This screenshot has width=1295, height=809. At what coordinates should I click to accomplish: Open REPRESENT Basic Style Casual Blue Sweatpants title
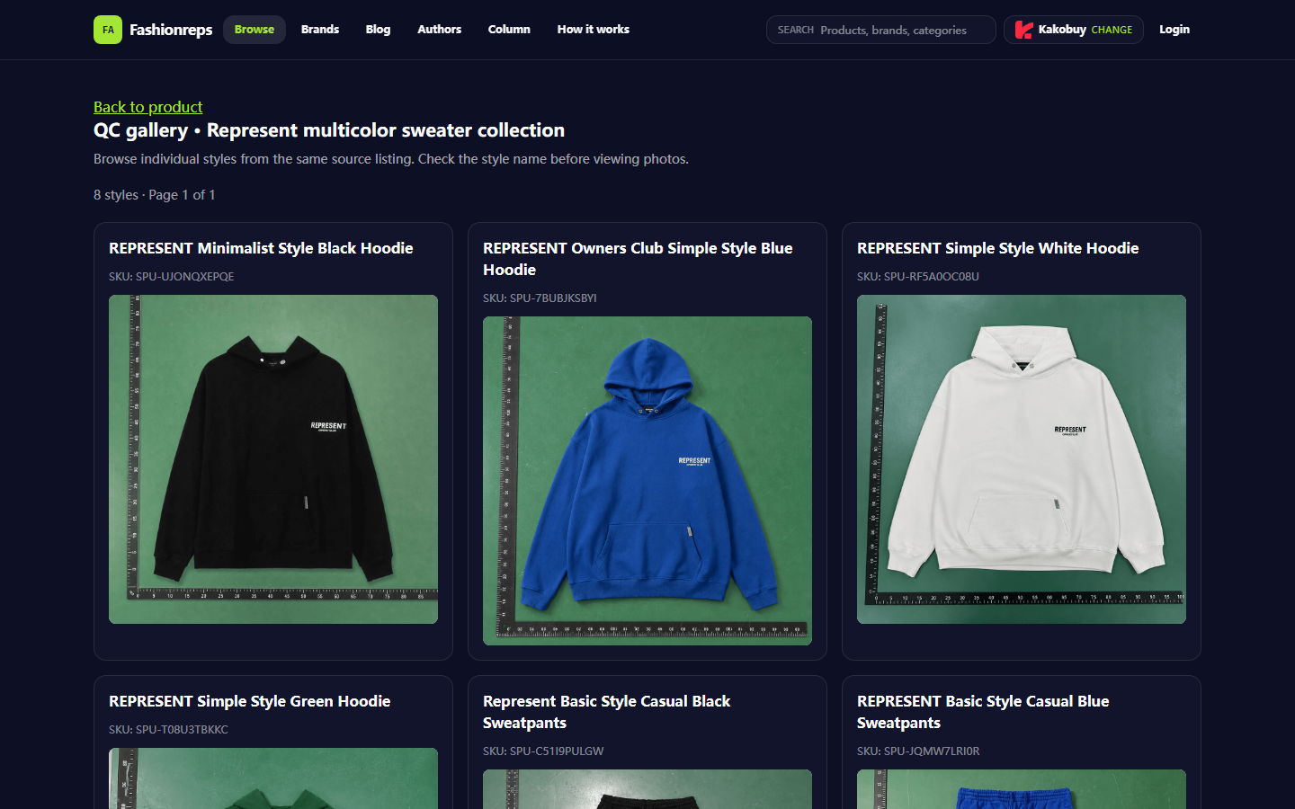click(x=983, y=712)
